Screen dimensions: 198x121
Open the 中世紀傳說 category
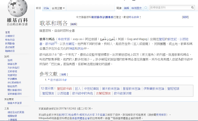coord(92,89)
